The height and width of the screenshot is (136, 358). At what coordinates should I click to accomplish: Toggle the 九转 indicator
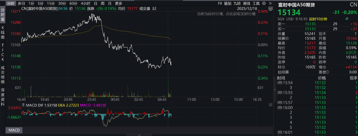click(237, 3)
